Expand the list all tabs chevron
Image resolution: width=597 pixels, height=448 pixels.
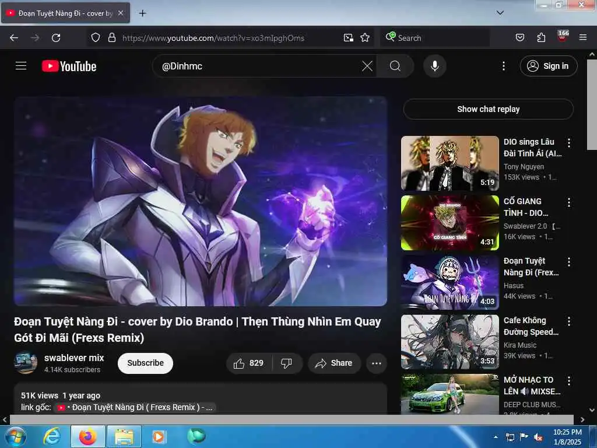[500, 13]
